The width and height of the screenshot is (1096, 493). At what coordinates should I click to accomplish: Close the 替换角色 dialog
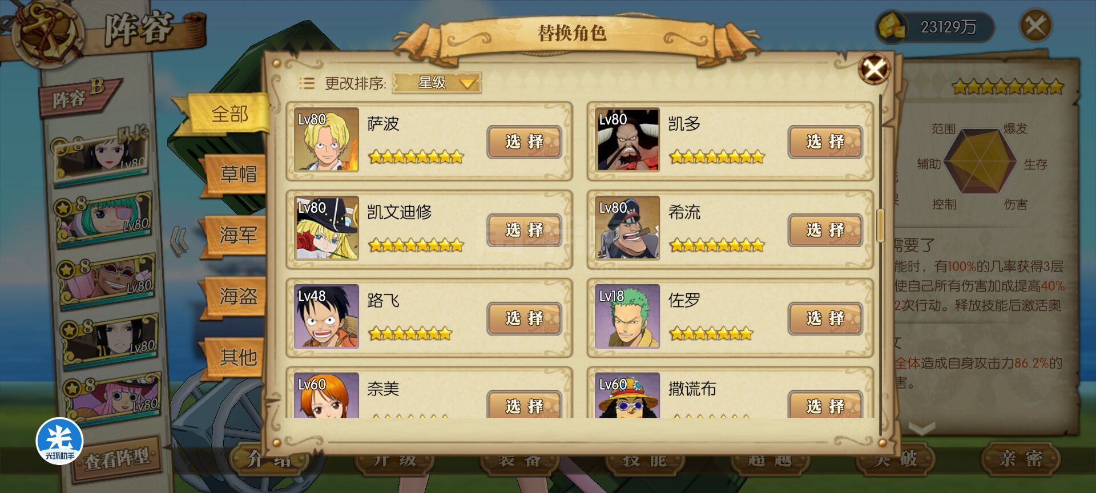pos(874,69)
